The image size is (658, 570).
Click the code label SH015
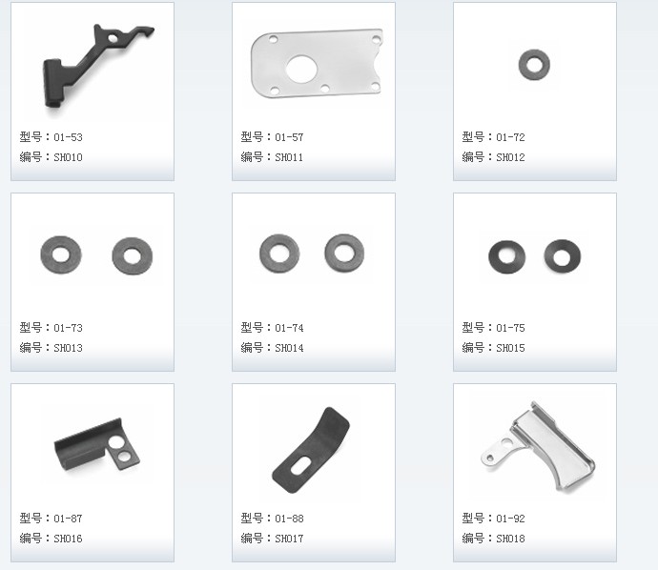(x=494, y=348)
